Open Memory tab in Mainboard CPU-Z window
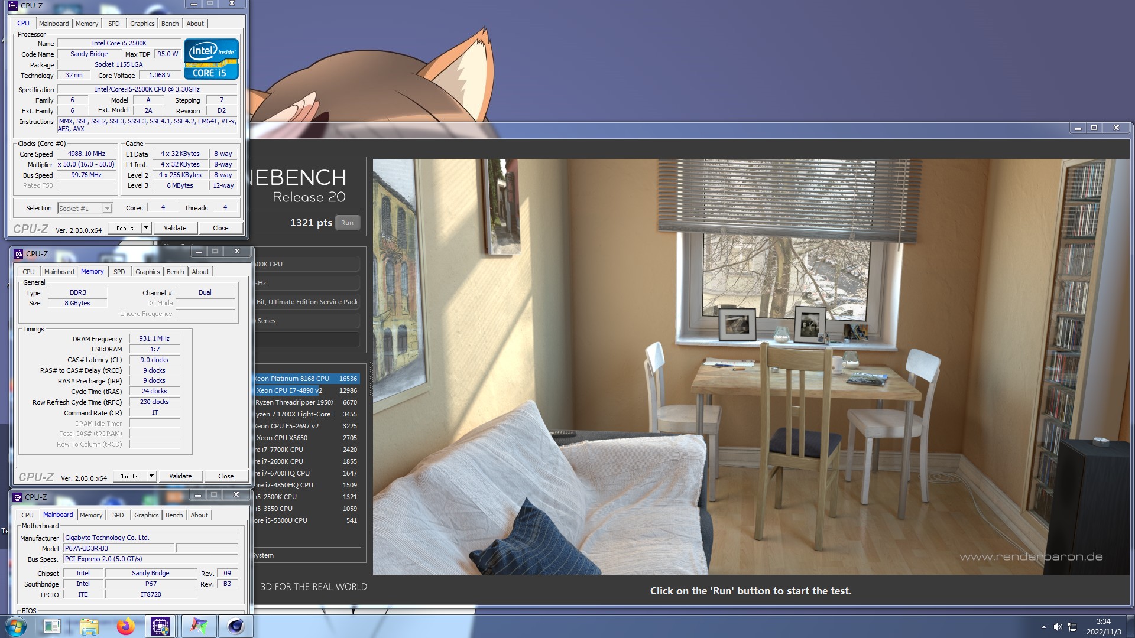The width and height of the screenshot is (1135, 638). 91,515
